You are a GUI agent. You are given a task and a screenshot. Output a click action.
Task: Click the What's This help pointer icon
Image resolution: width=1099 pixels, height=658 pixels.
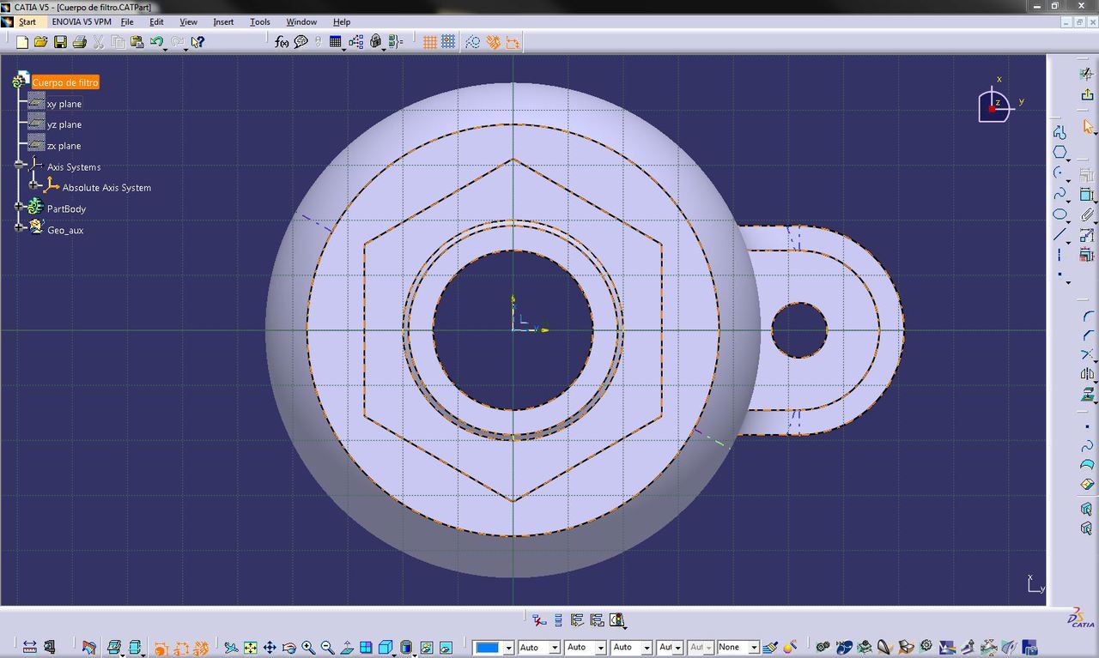[x=197, y=42]
